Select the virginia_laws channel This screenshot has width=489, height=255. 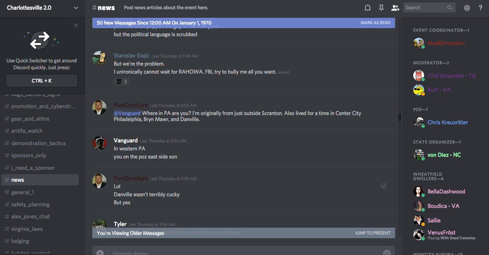click(27, 229)
